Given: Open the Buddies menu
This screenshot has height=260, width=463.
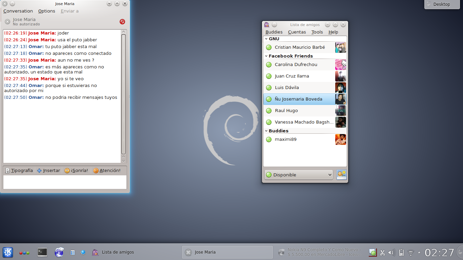Looking at the screenshot, I should pyautogui.click(x=274, y=32).
